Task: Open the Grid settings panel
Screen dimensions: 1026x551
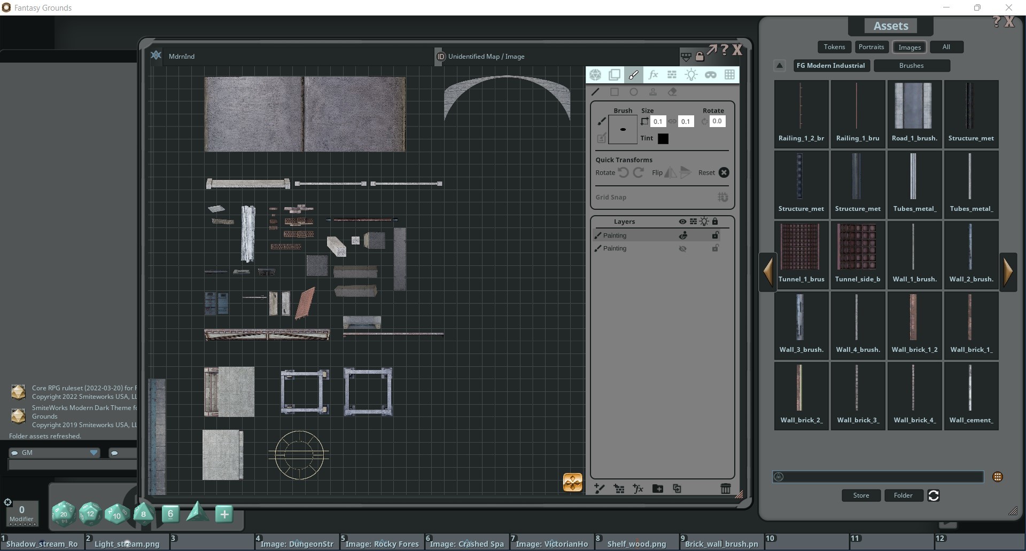Action: (730, 75)
